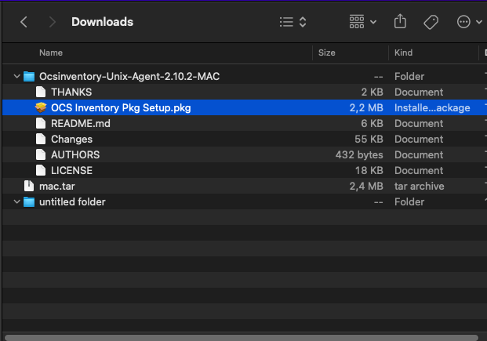Select the LICENSE file row
The image size is (487, 341).
244,171
